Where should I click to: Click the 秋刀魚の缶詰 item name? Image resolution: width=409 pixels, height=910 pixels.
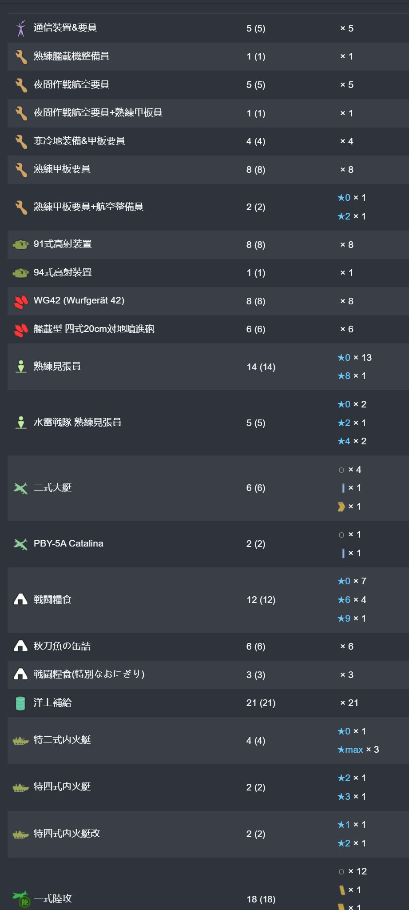pos(62,646)
